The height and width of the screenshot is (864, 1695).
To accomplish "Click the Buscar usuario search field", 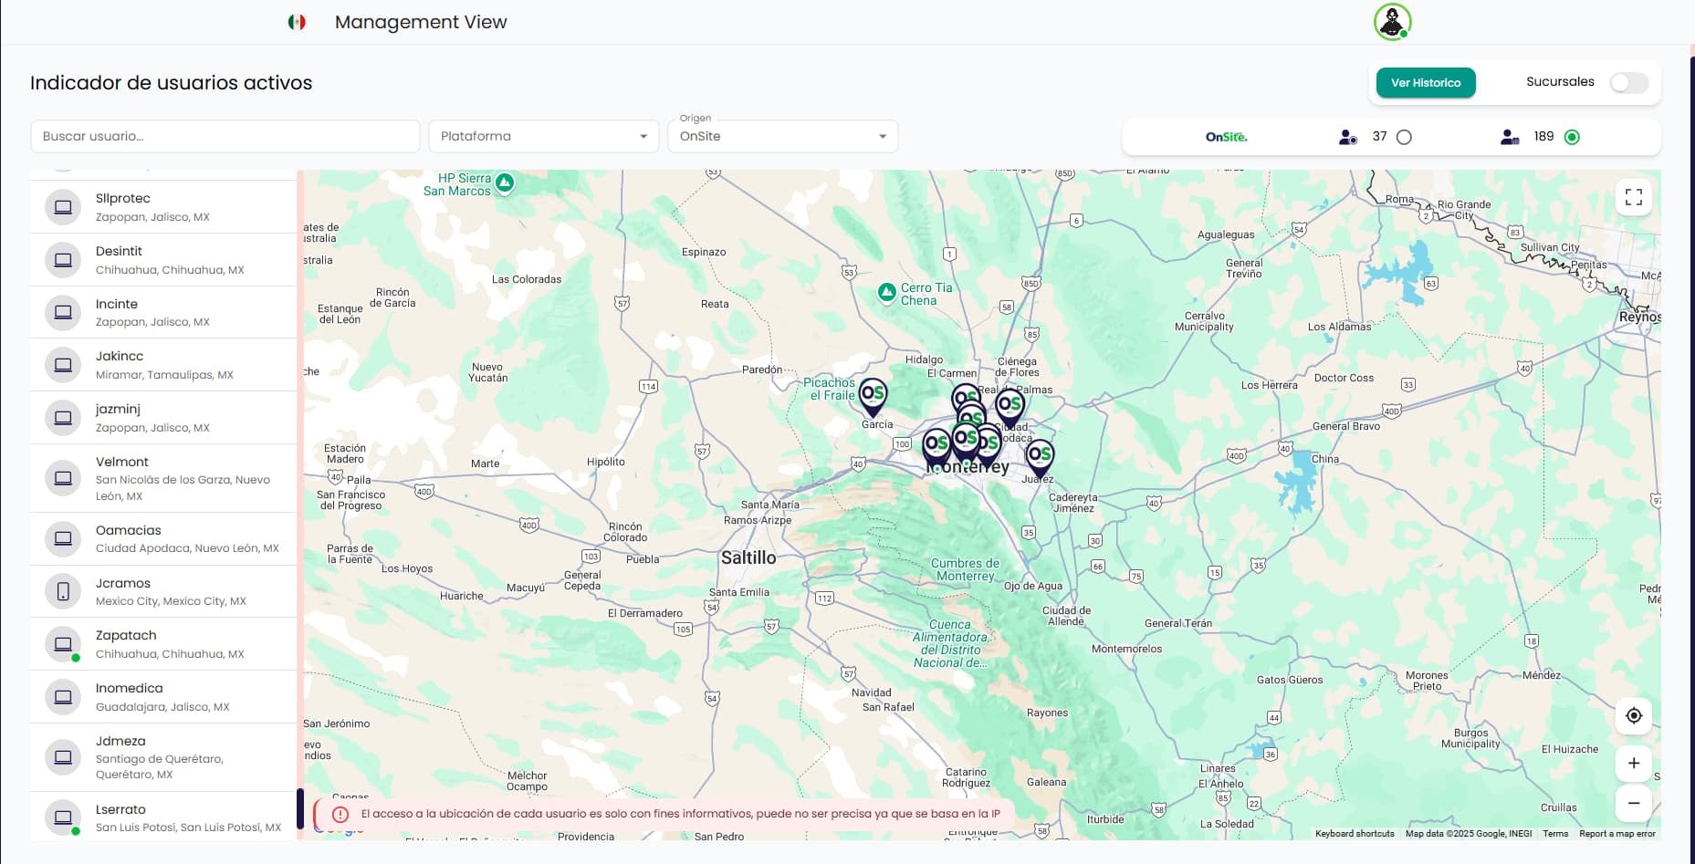I will pos(225,137).
